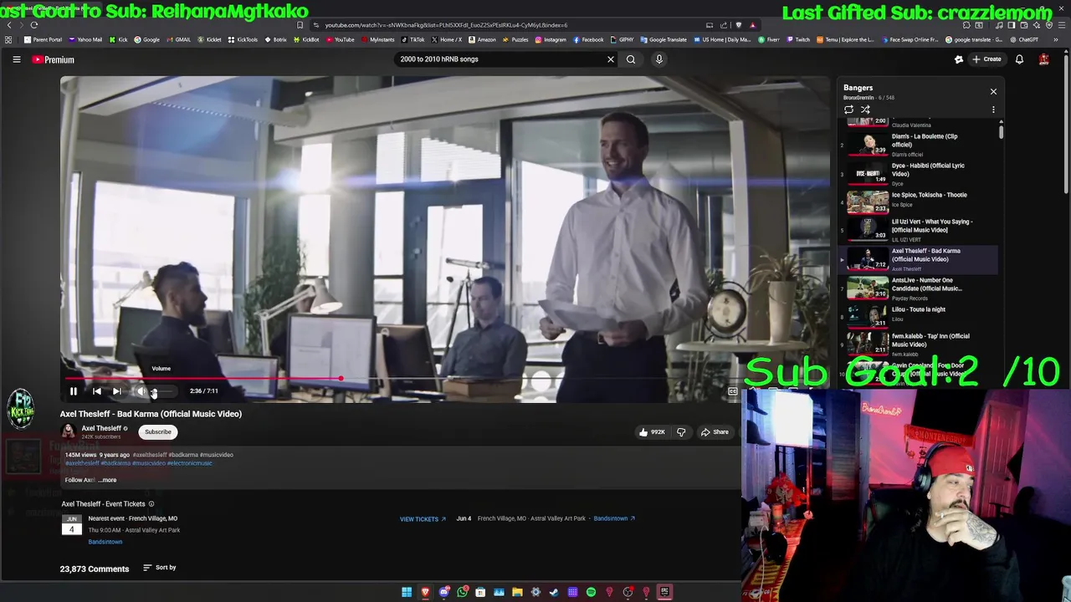Expand description with ...more
Viewport: 1071px width, 602px height.
click(107, 480)
